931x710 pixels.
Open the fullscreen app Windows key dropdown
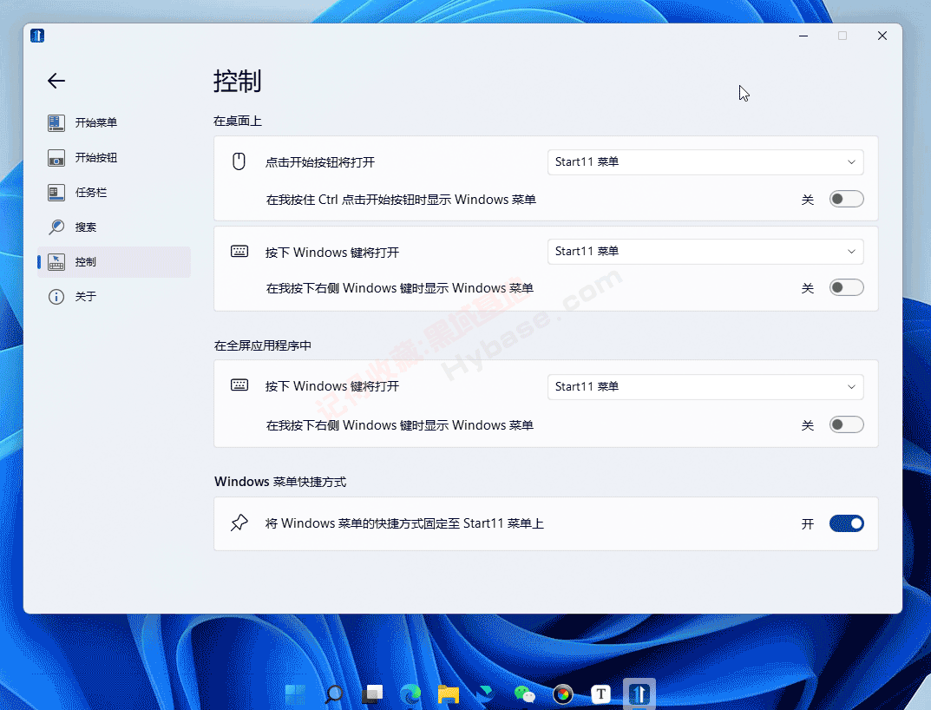(x=705, y=385)
